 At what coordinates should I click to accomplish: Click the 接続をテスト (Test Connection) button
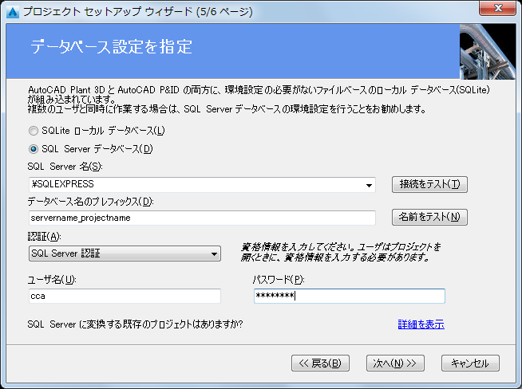tap(429, 184)
